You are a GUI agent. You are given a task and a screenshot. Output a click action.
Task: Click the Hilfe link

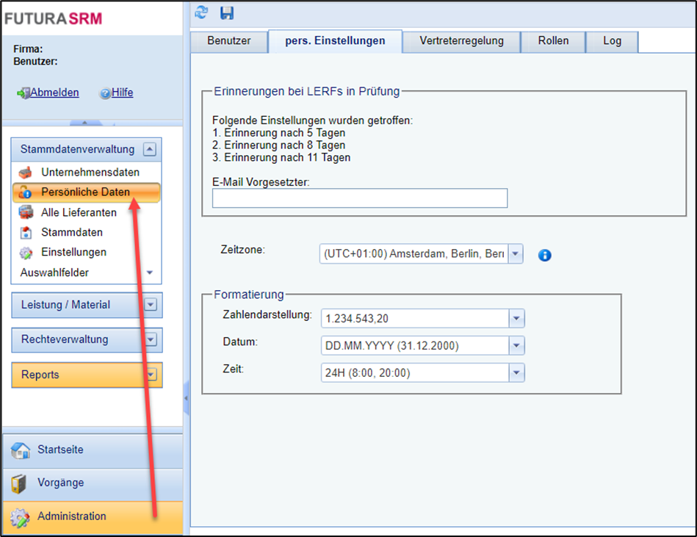[x=122, y=93]
